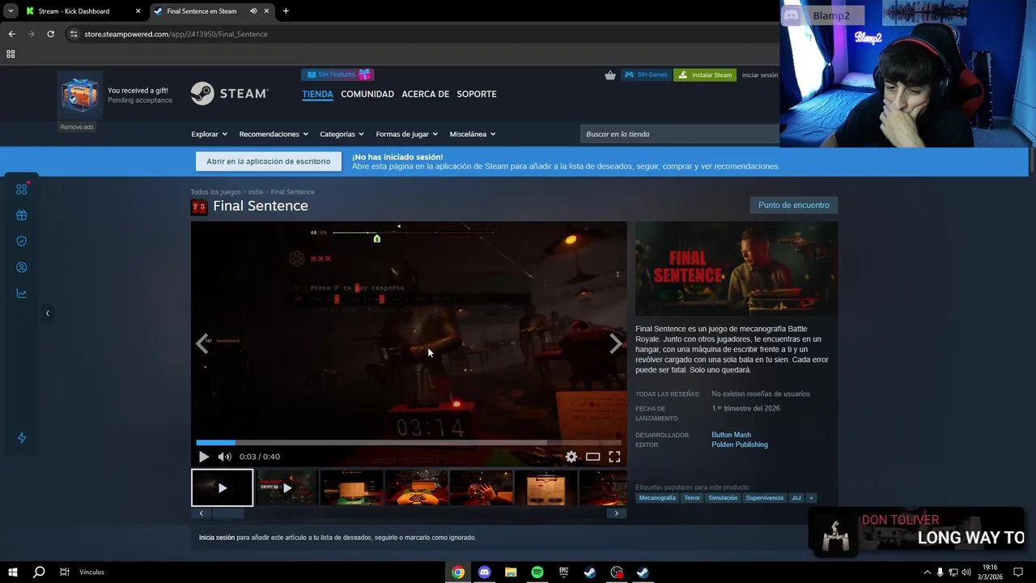Focus the Buscar en la tienda field

[680, 134]
